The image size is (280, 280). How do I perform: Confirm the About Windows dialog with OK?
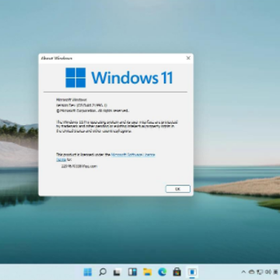pos(178,189)
